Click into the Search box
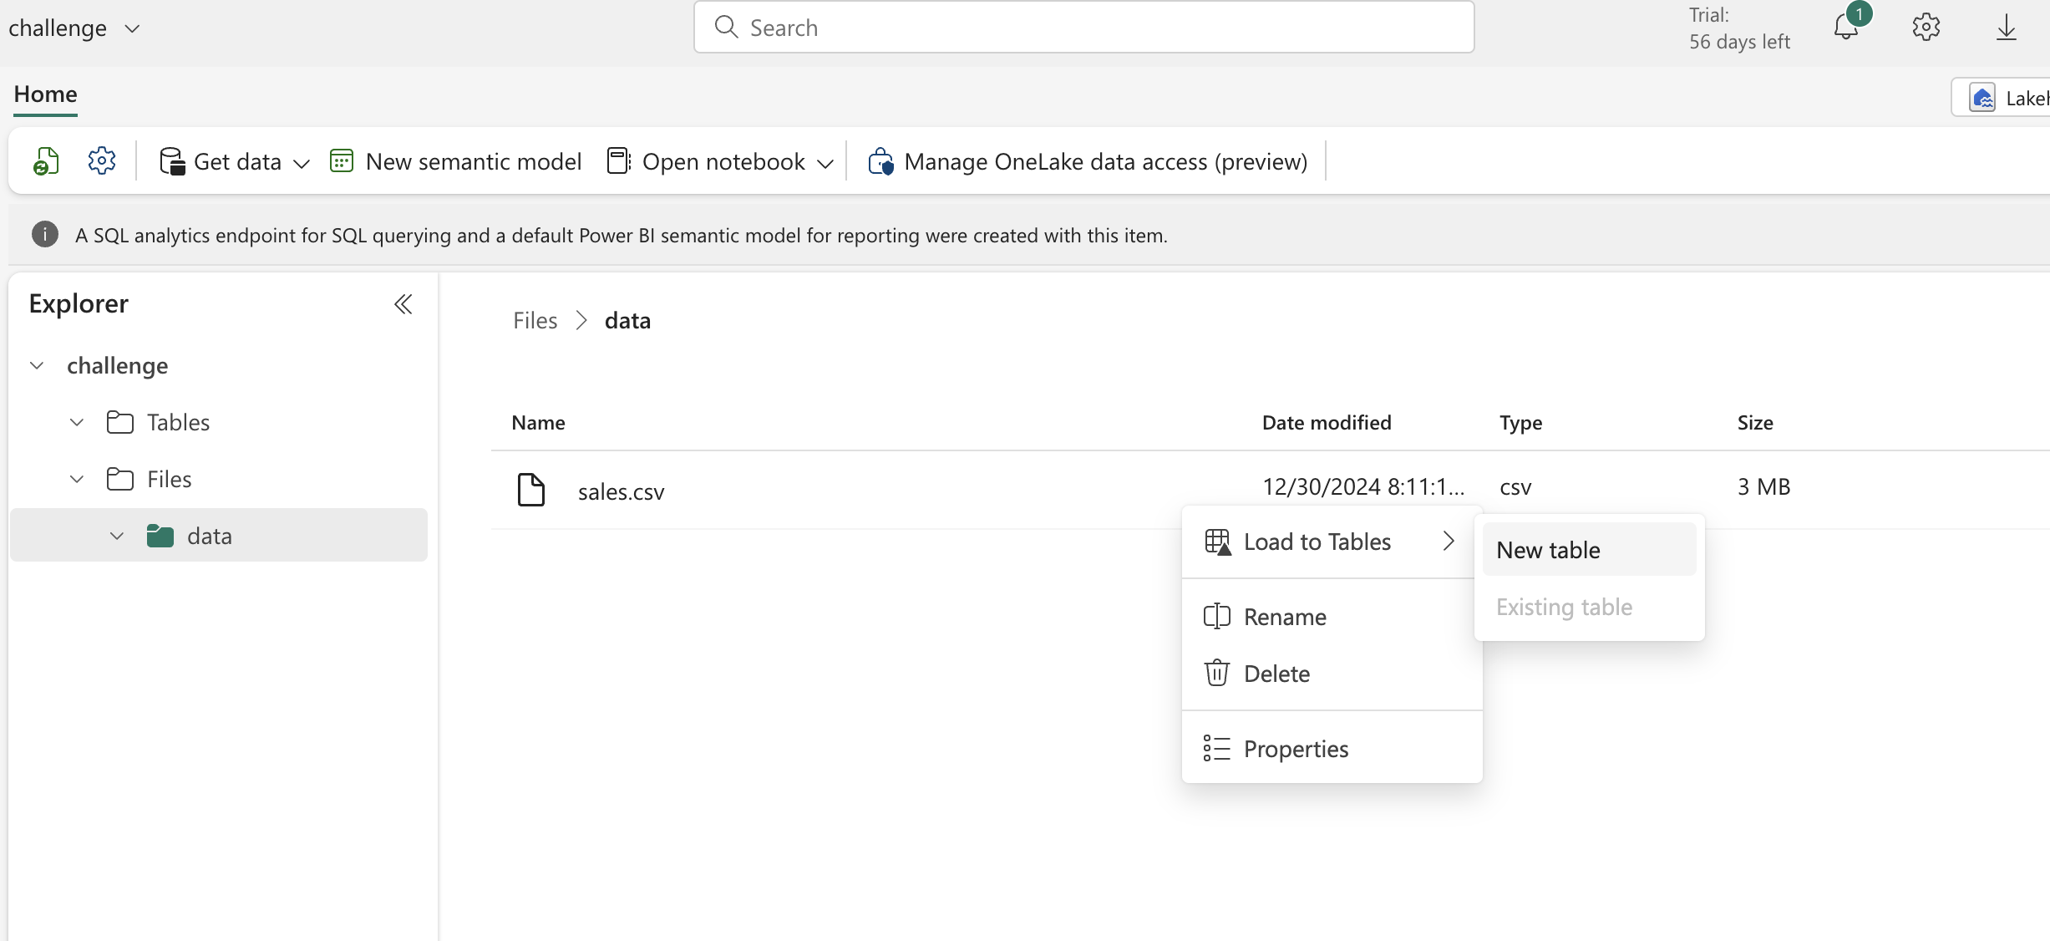 pyautogui.click(x=1083, y=28)
